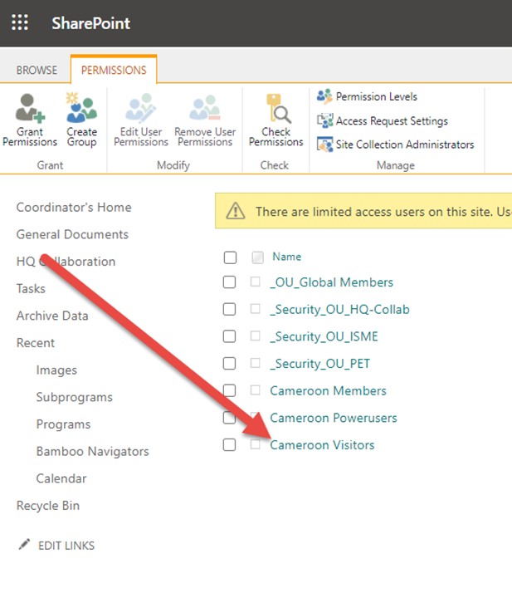
Task: Open the SharePoint app launcher waffle
Action: point(20,22)
